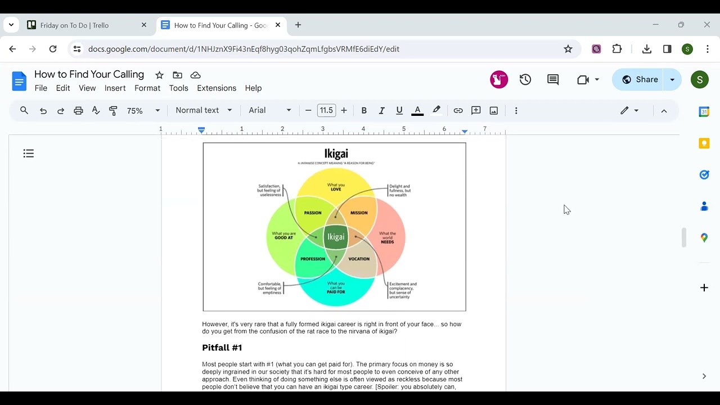This screenshot has height=405, width=720.
Task: Click the Share button
Action: click(x=639, y=80)
